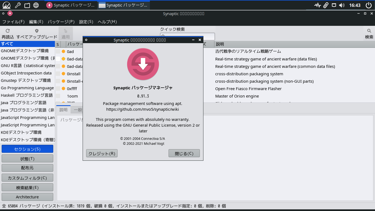Screen dimensions: 375x211
Task: Open the file manager folder icon
Action: (x=27, y=5)
